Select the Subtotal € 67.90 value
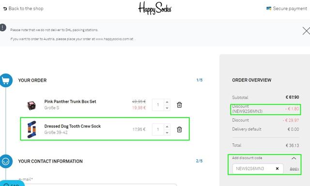This screenshot has height=186, width=310. click(x=293, y=97)
